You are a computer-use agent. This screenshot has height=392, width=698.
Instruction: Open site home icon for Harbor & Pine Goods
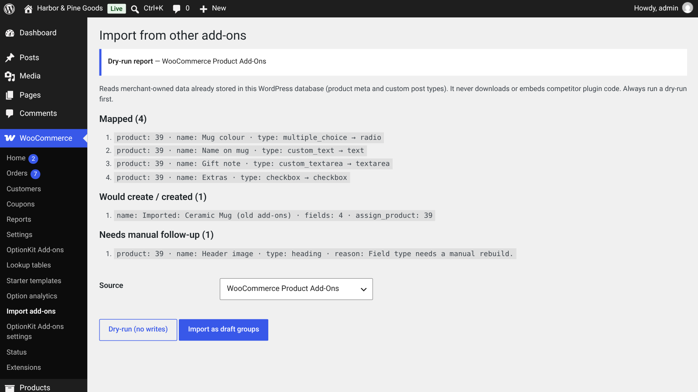(28, 9)
